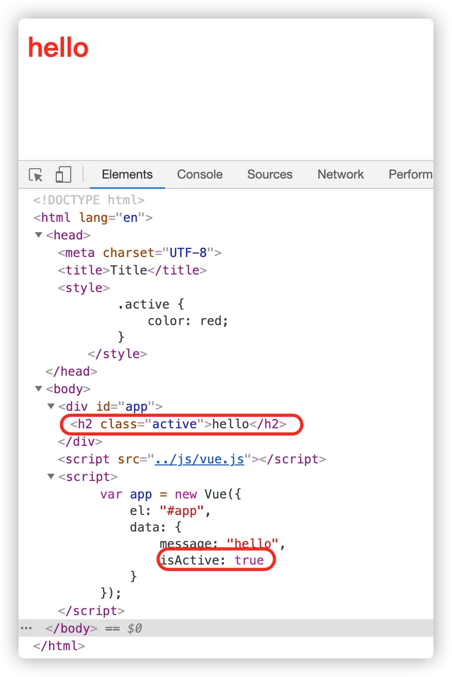Click the message: "hello" line
The width and height of the screenshot is (452, 677).
click(223, 544)
